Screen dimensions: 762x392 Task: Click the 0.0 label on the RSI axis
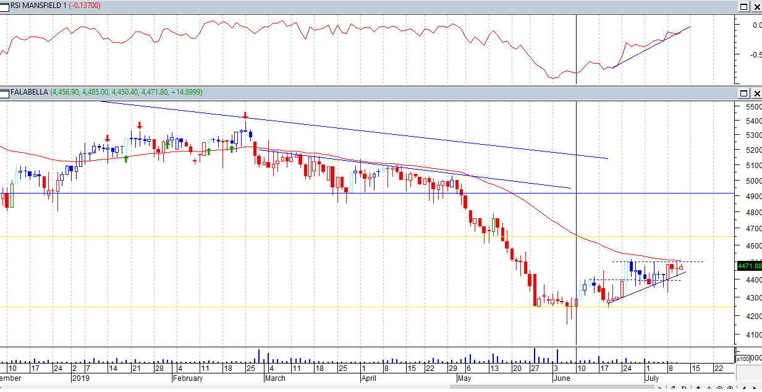click(x=756, y=25)
